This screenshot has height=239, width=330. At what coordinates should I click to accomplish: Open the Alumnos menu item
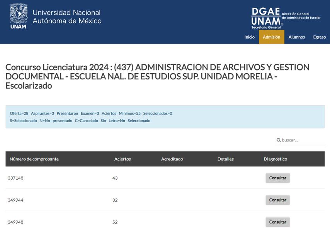coord(296,37)
